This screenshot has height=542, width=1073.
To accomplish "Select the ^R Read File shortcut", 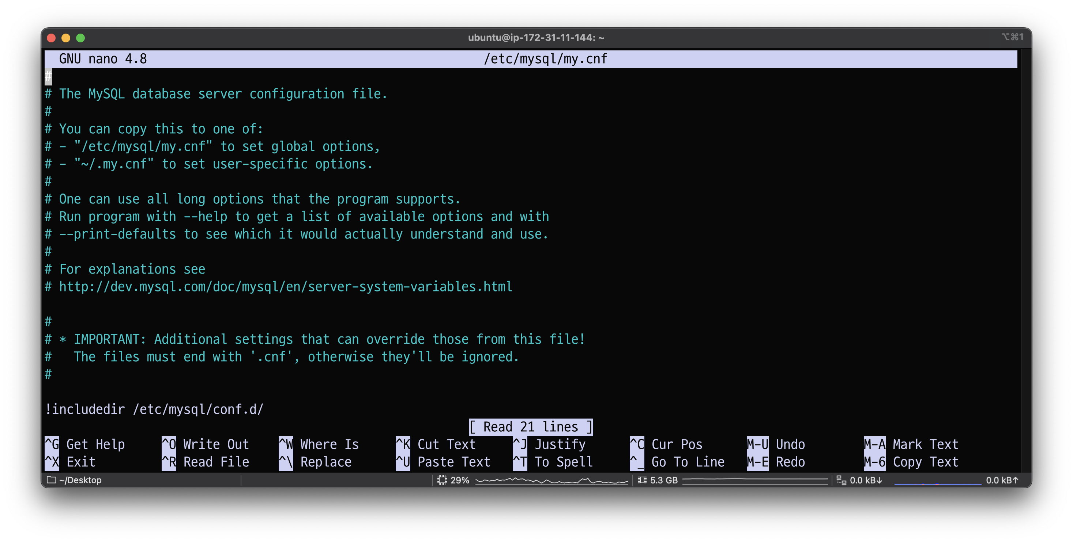I will (206, 462).
